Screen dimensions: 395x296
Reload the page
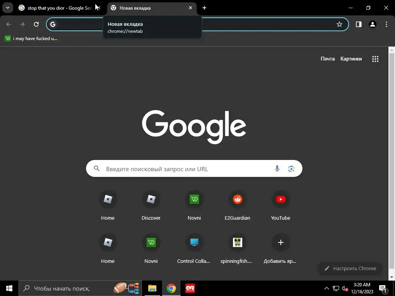click(x=36, y=24)
